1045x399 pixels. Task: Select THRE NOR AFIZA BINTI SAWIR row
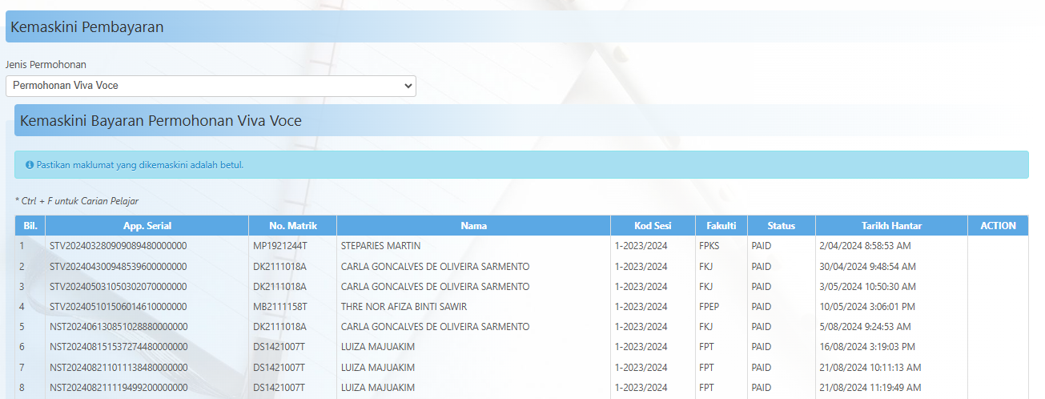coord(404,307)
